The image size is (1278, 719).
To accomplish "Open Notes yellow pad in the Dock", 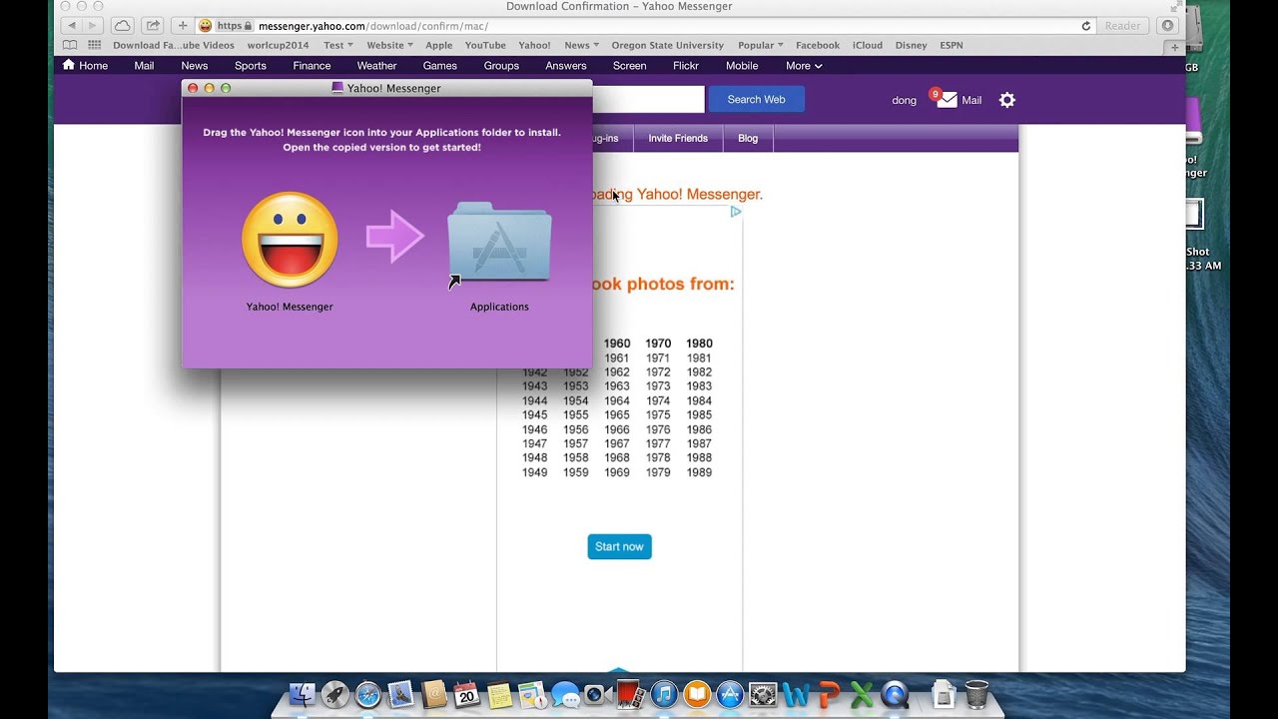I will 499,694.
